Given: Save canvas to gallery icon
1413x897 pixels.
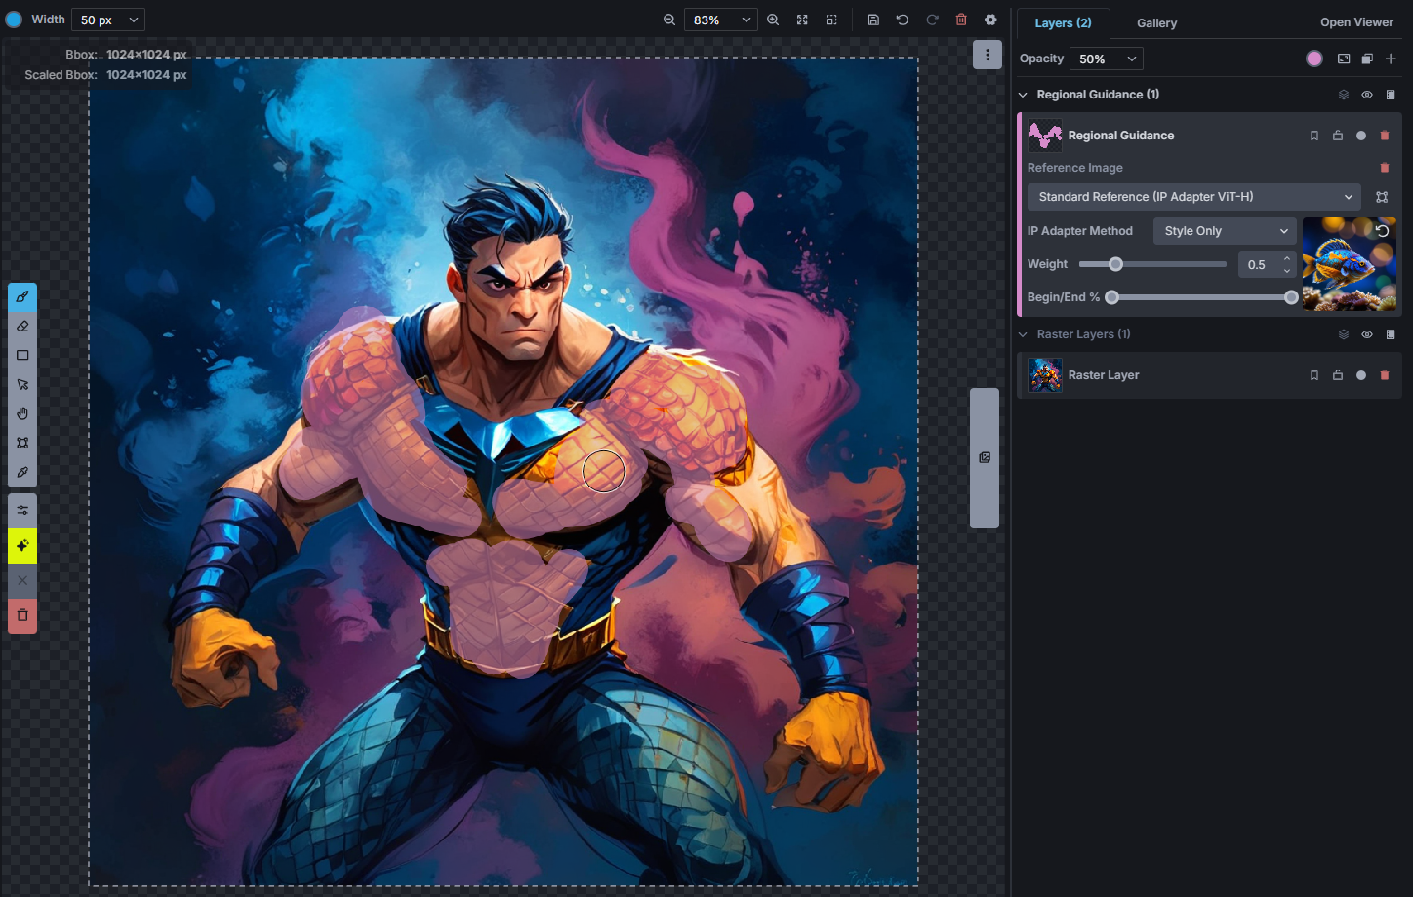Looking at the screenshot, I should coord(873,19).
